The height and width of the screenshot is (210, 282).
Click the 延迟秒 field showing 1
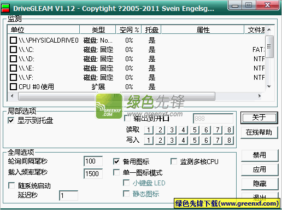[69, 196]
